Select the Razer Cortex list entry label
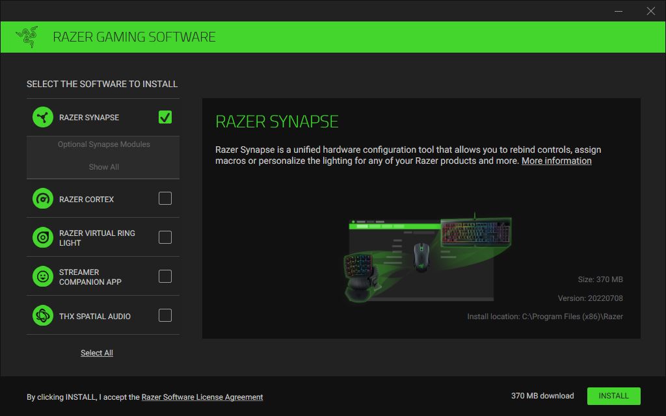This screenshot has height=416, width=666. 87,199
